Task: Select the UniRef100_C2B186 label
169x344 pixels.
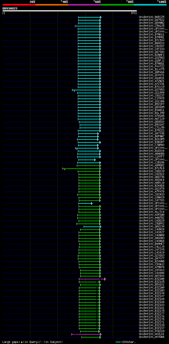Action: tap(152, 163)
